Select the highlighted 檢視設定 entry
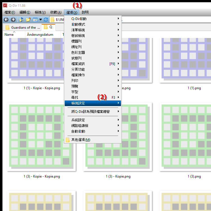The height and width of the screenshot is (211, 211). (x=93, y=103)
